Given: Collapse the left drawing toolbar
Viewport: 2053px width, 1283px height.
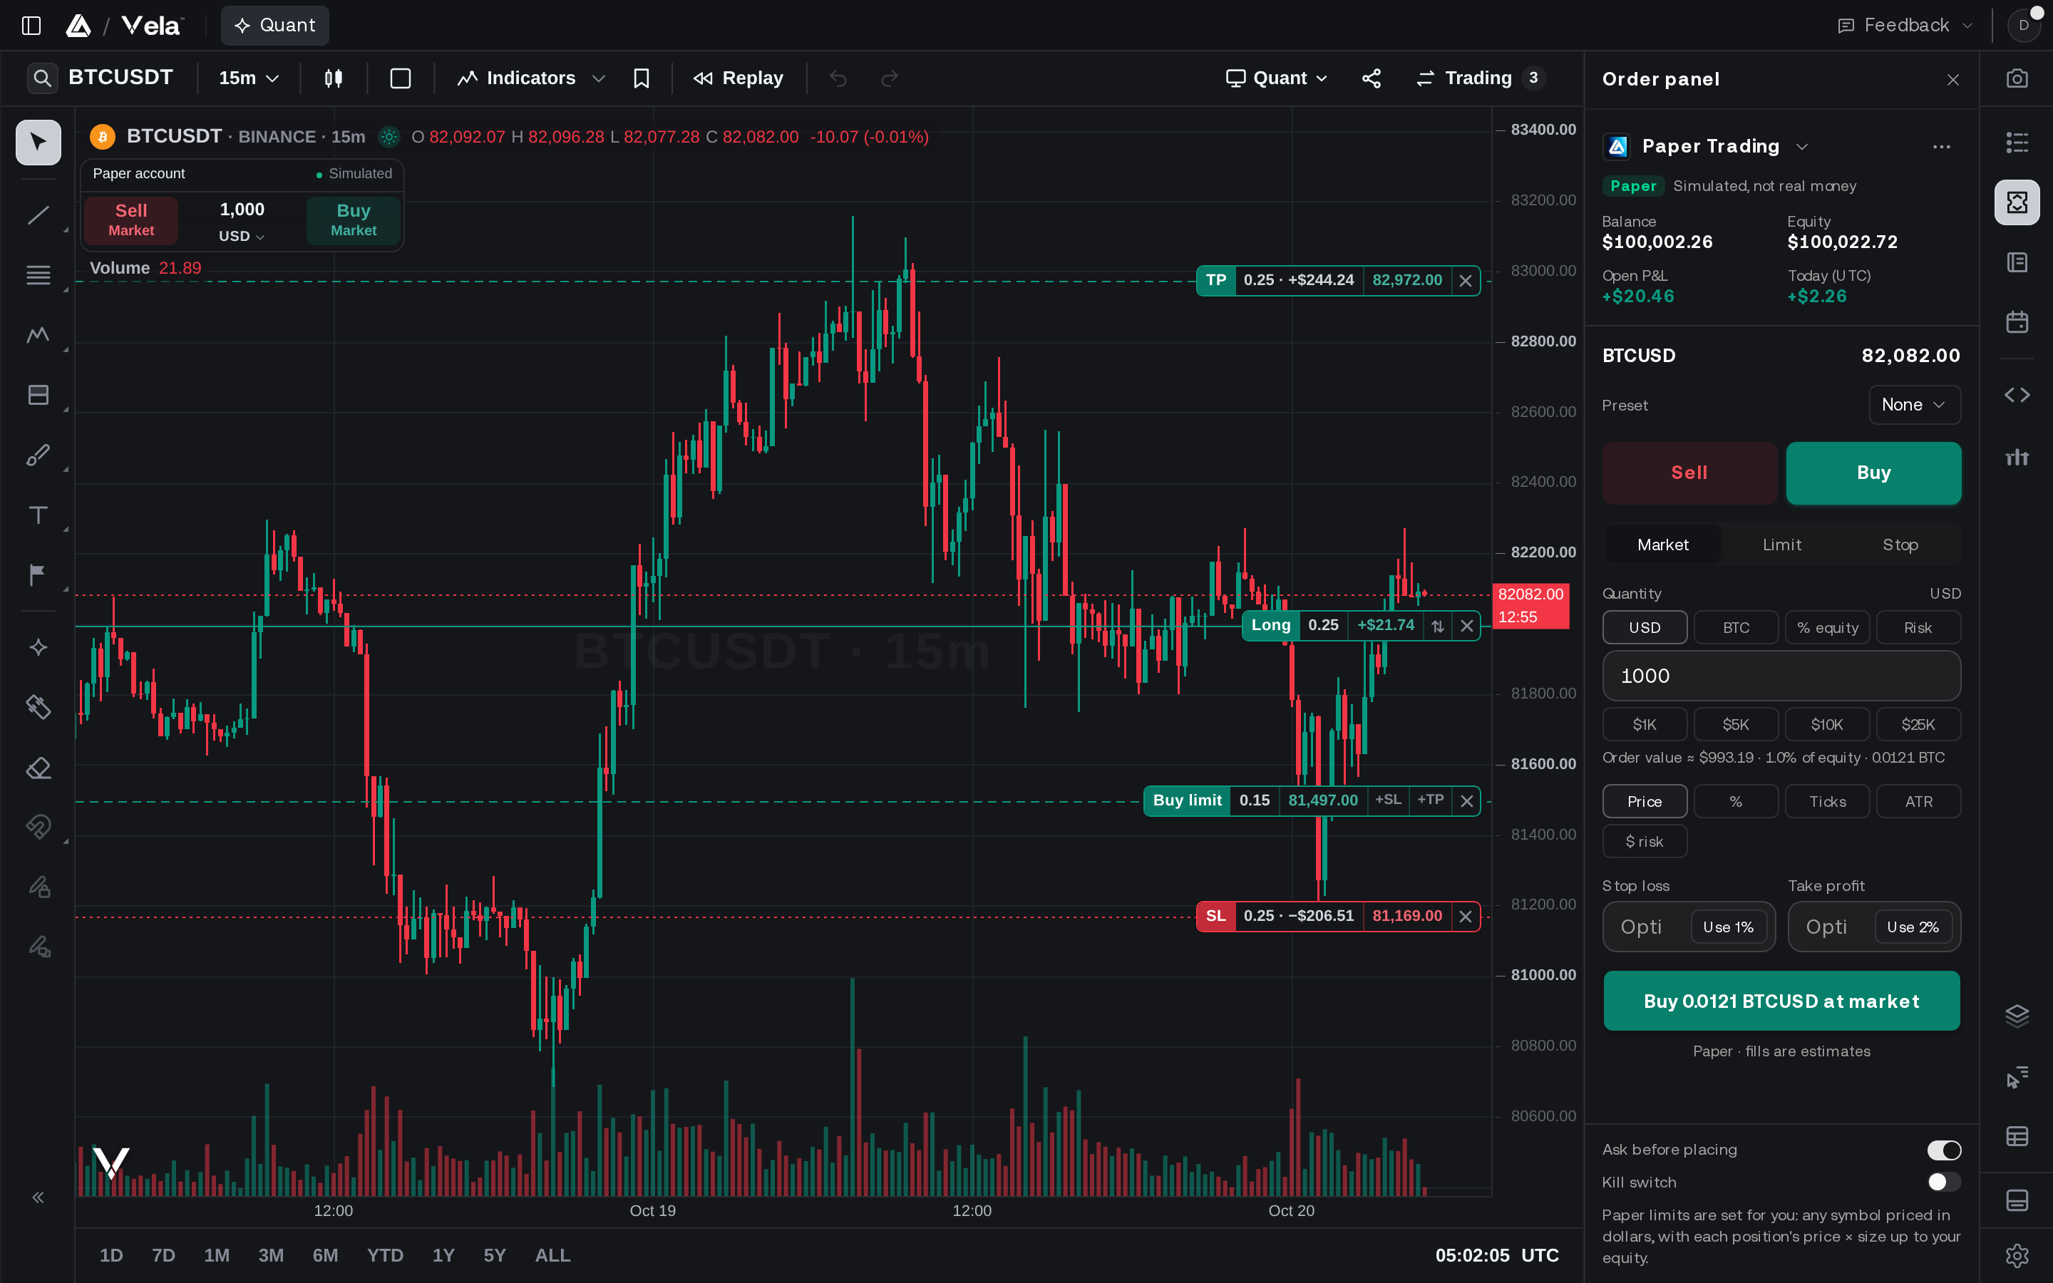Looking at the screenshot, I should click(x=38, y=1197).
